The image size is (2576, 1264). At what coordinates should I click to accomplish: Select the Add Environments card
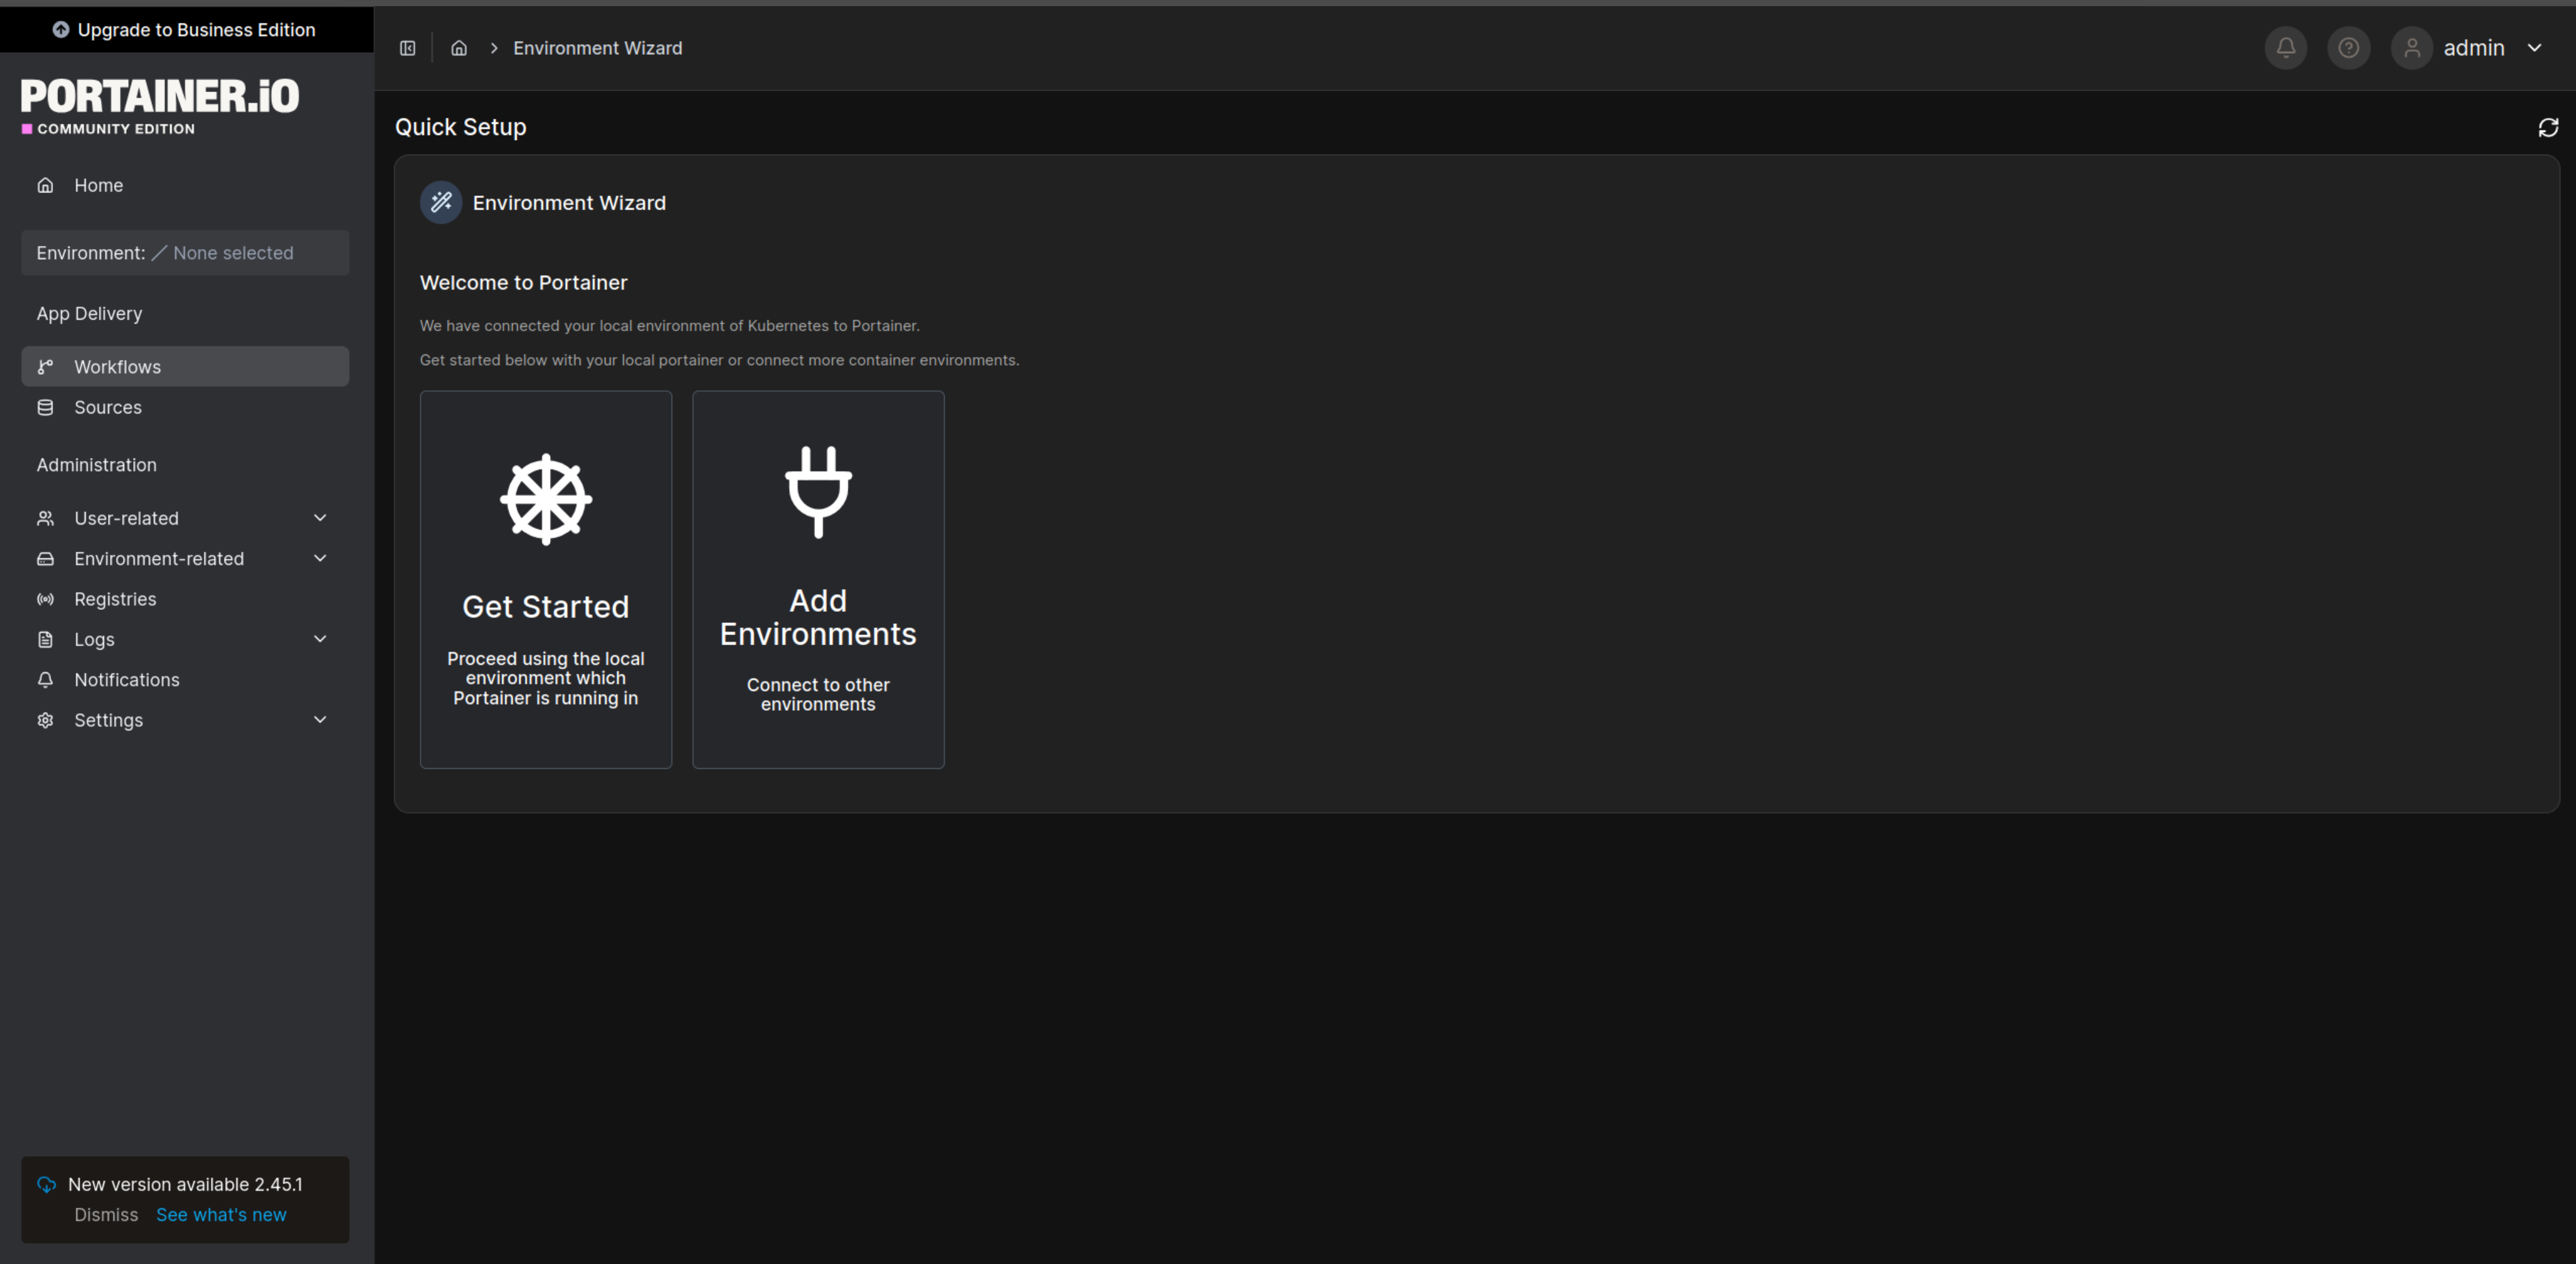(x=818, y=580)
